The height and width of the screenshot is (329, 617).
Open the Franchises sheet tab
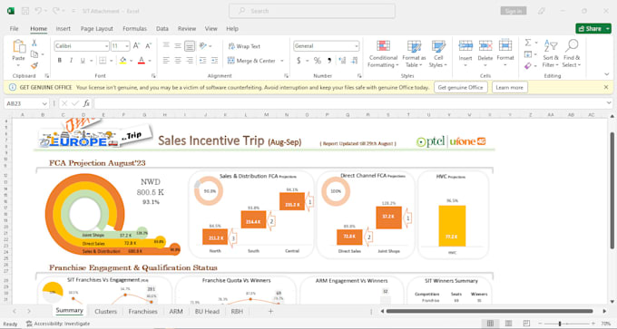[x=142, y=311]
